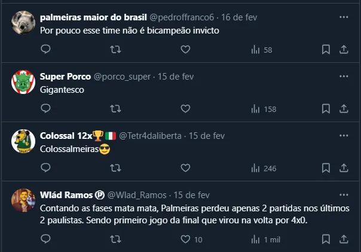The height and width of the screenshot is (252, 361).
Task: Reply to the pedroffranco6 tweet
Action: [45, 50]
